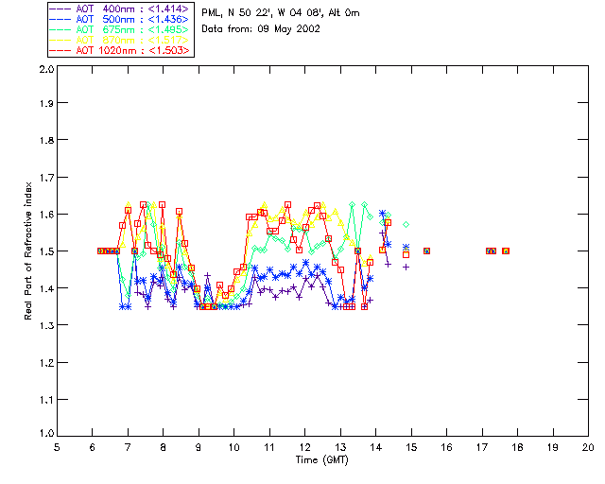
Task: Select the PML location title text
Action: tap(281, 13)
